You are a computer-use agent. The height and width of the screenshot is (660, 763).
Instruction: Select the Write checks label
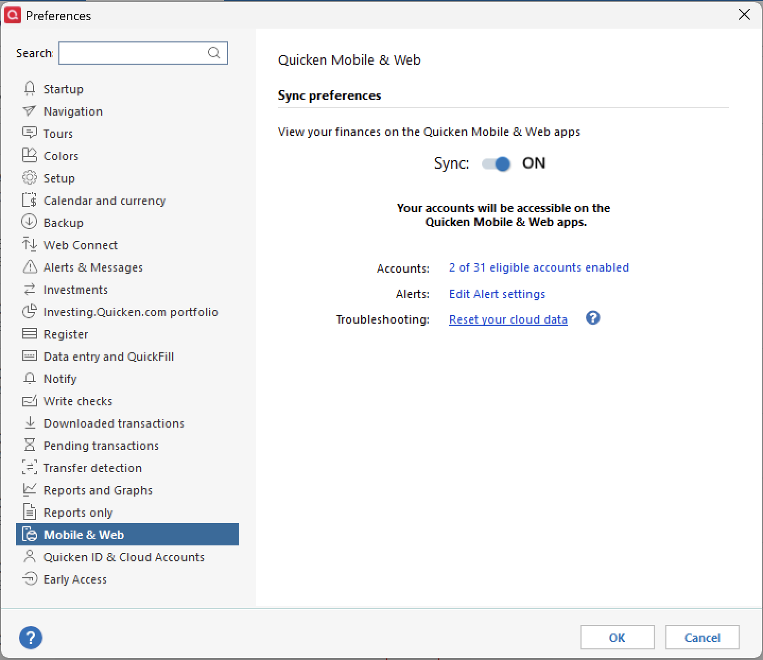point(78,401)
